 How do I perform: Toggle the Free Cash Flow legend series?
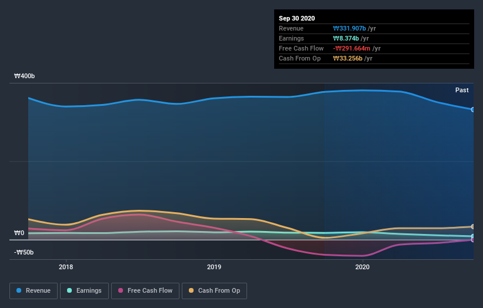pos(145,291)
